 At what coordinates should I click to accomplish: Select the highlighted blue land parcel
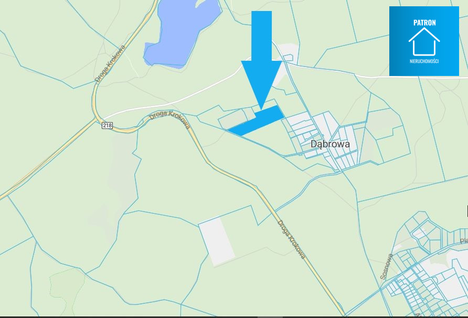(x=256, y=120)
